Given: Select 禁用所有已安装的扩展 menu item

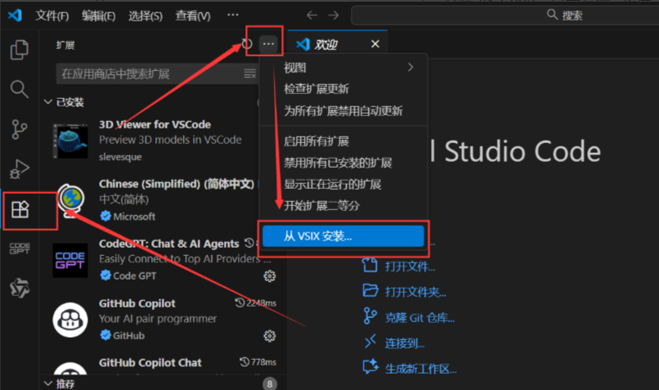Looking at the screenshot, I should coord(343,163).
